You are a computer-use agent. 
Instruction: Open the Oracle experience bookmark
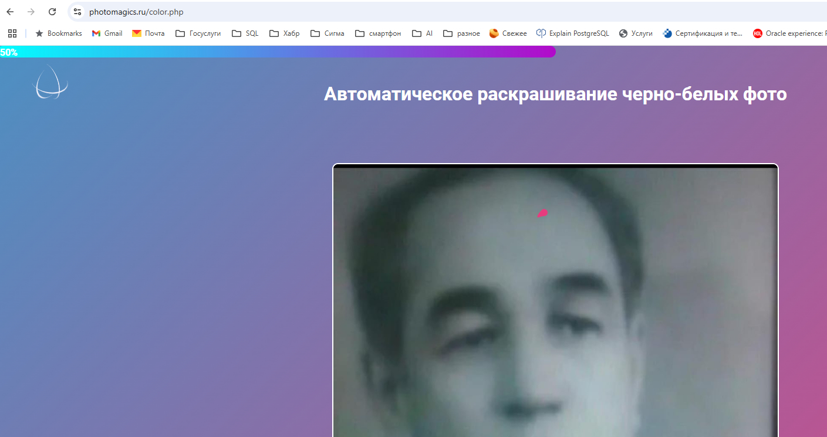(x=789, y=33)
